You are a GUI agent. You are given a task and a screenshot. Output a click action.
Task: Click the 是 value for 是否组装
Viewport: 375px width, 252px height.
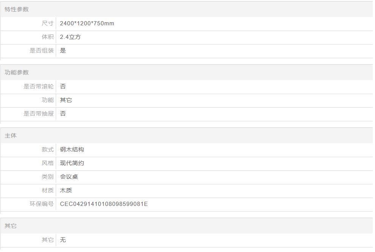pyautogui.click(x=63, y=51)
